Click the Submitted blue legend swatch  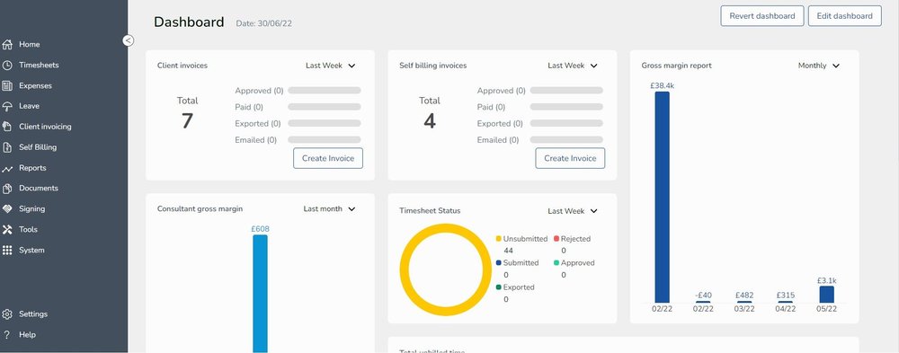[x=499, y=263]
